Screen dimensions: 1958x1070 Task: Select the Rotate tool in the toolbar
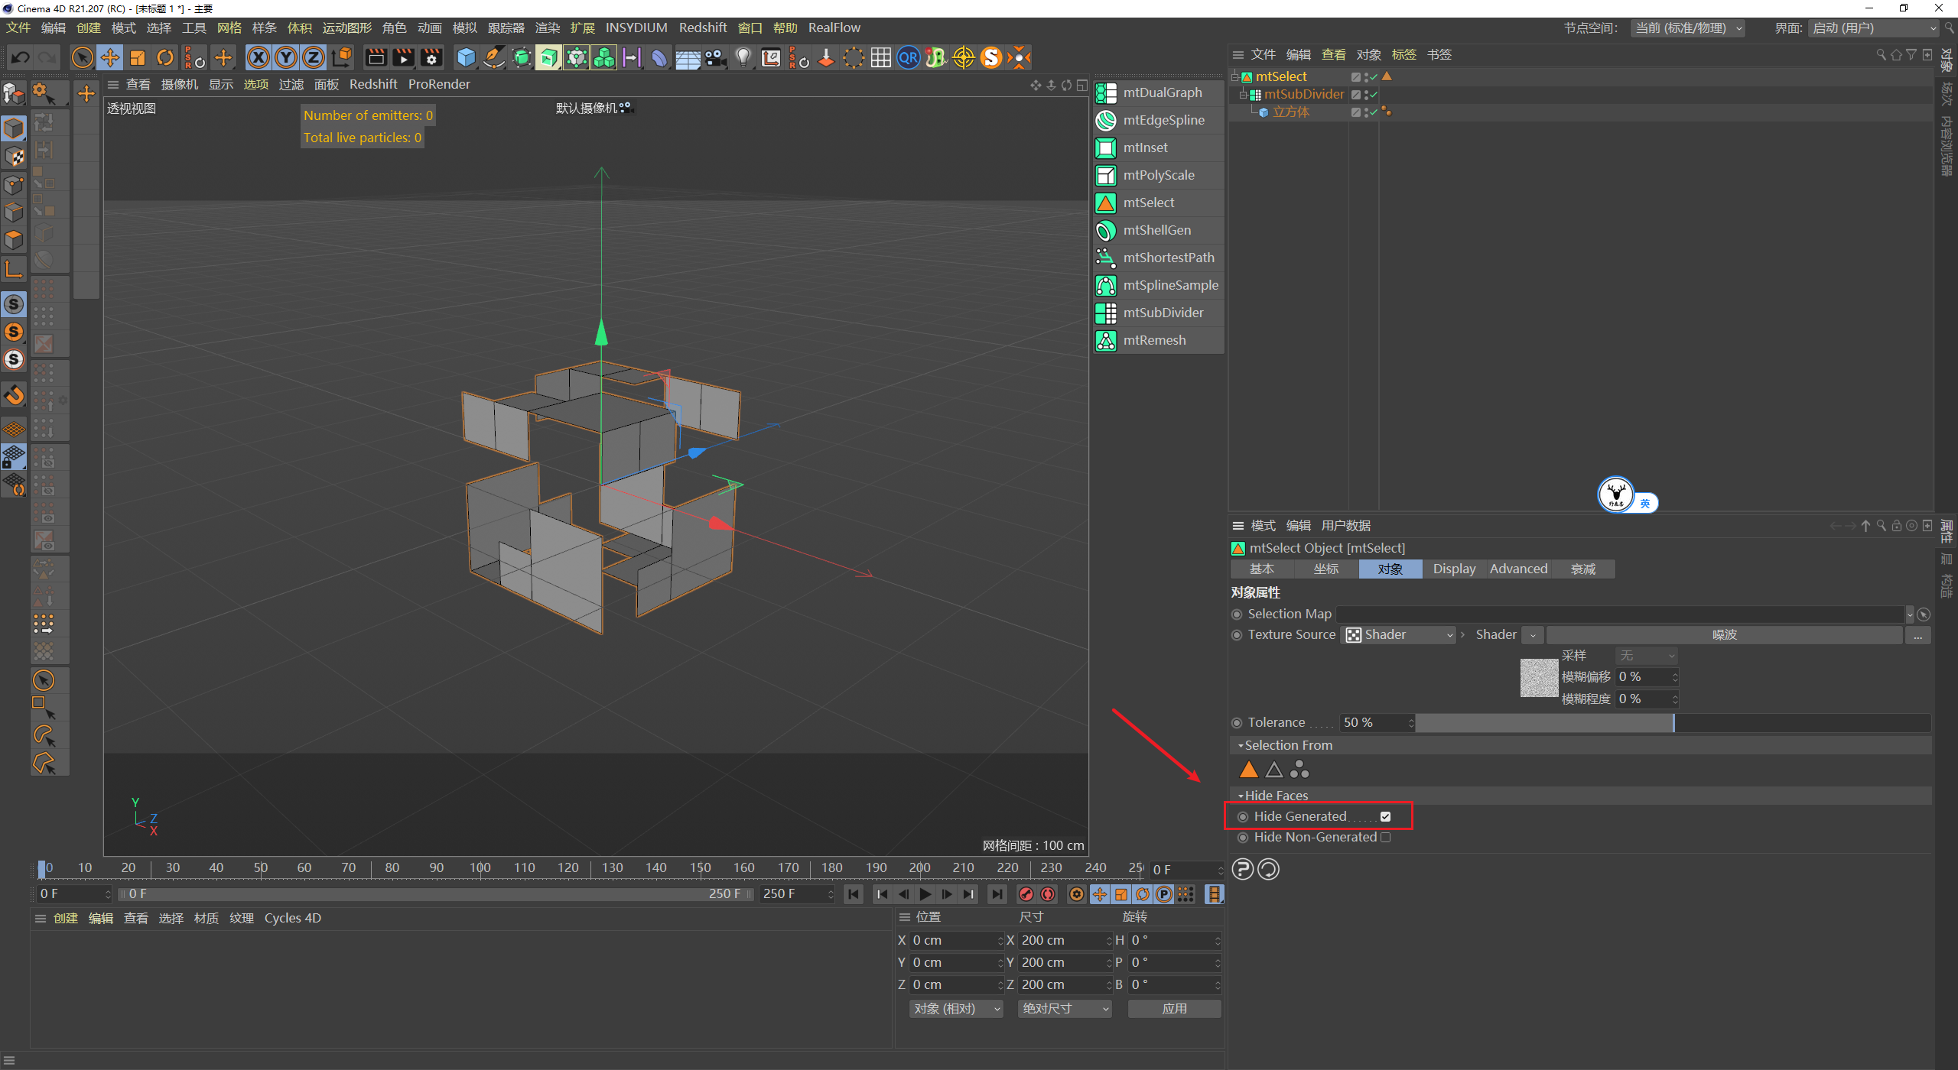[x=165, y=57]
